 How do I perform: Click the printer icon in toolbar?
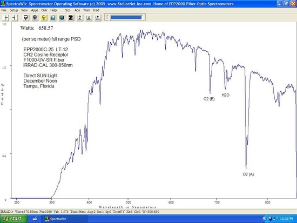pos(53,18)
